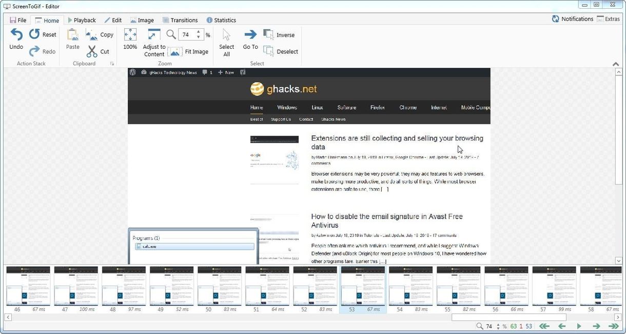
Task: Select frame 49 thumbnail
Action: point(171,289)
